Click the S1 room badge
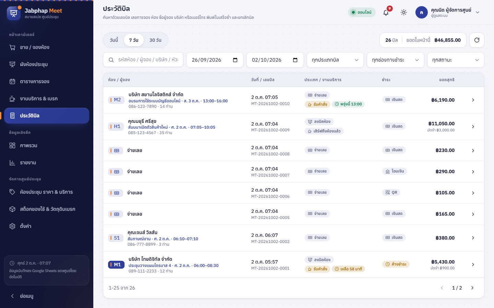The image size is (494, 308). [116, 238]
